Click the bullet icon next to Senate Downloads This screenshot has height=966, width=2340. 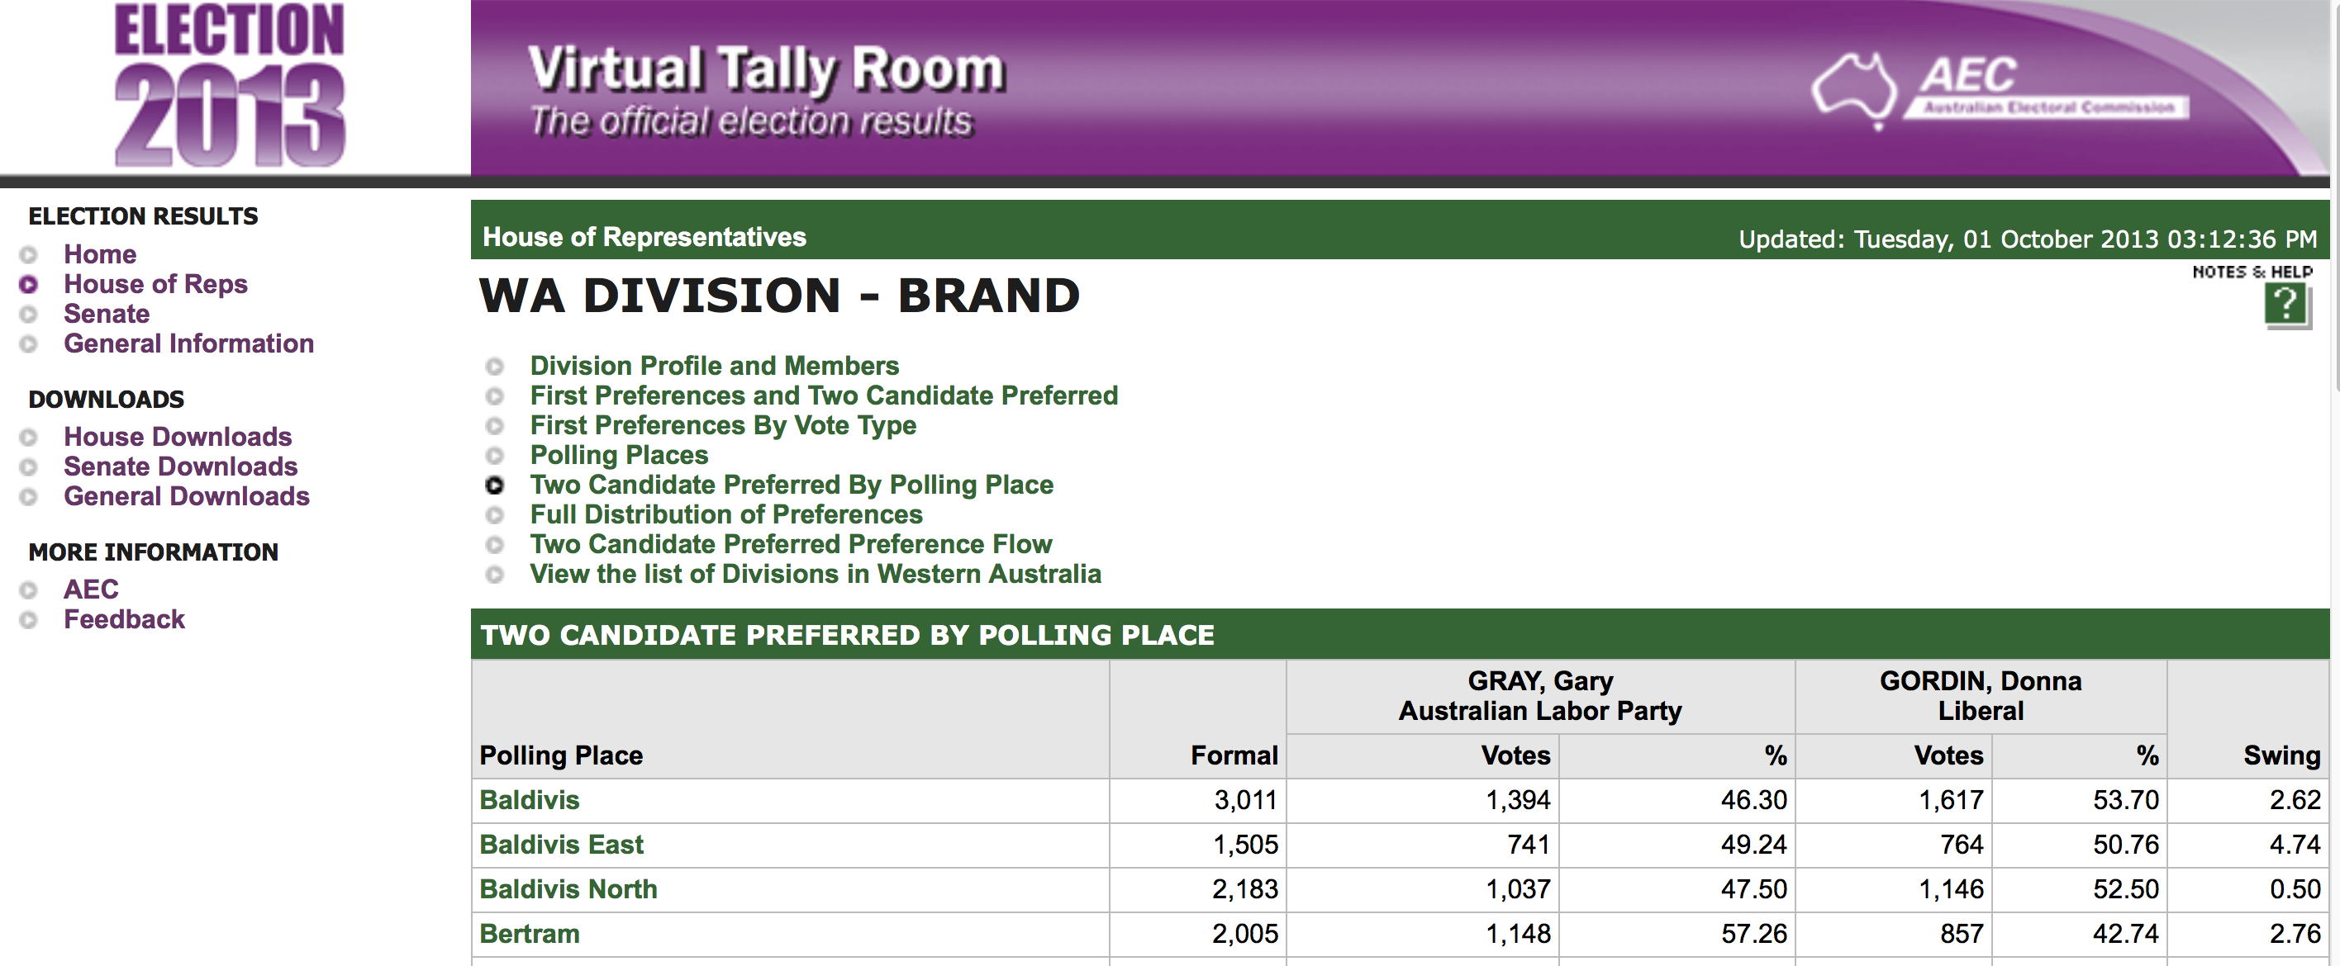pos(29,467)
